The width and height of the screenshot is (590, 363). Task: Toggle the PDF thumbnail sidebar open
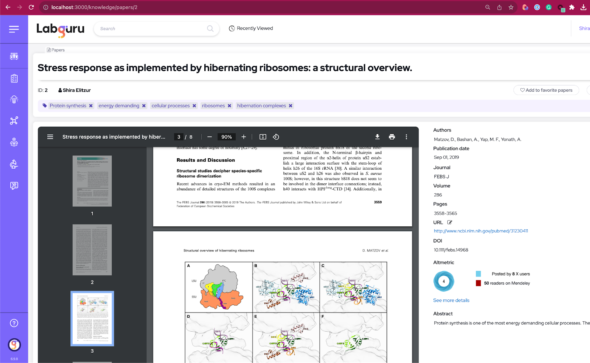click(50, 137)
